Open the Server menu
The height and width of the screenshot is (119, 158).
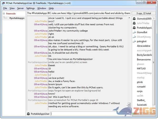pyautogui.click(x=20, y=8)
